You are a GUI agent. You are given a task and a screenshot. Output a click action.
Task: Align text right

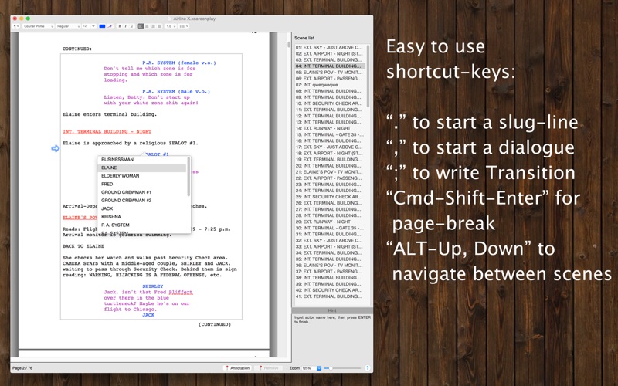click(x=153, y=26)
